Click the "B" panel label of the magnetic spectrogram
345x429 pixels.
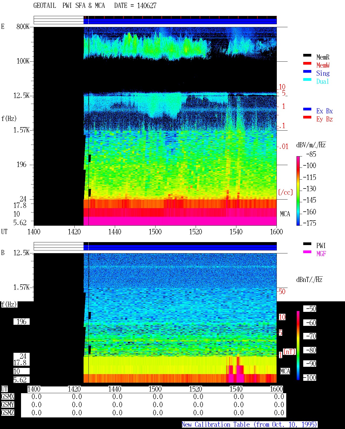pyautogui.click(x=3, y=253)
